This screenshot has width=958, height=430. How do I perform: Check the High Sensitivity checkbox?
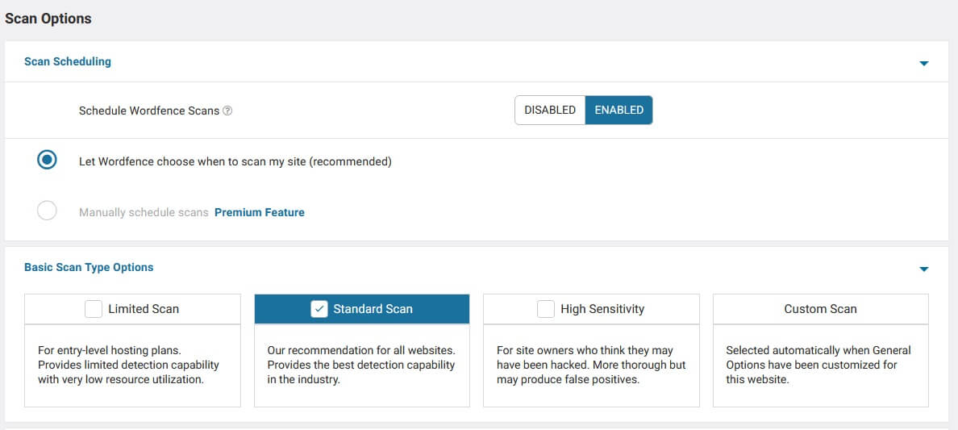pyautogui.click(x=546, y=310)
